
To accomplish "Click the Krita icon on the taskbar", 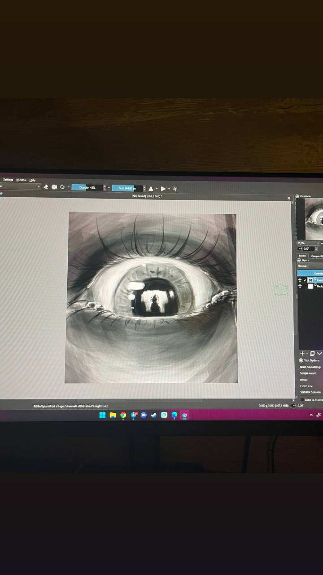I will coord(184,415).
